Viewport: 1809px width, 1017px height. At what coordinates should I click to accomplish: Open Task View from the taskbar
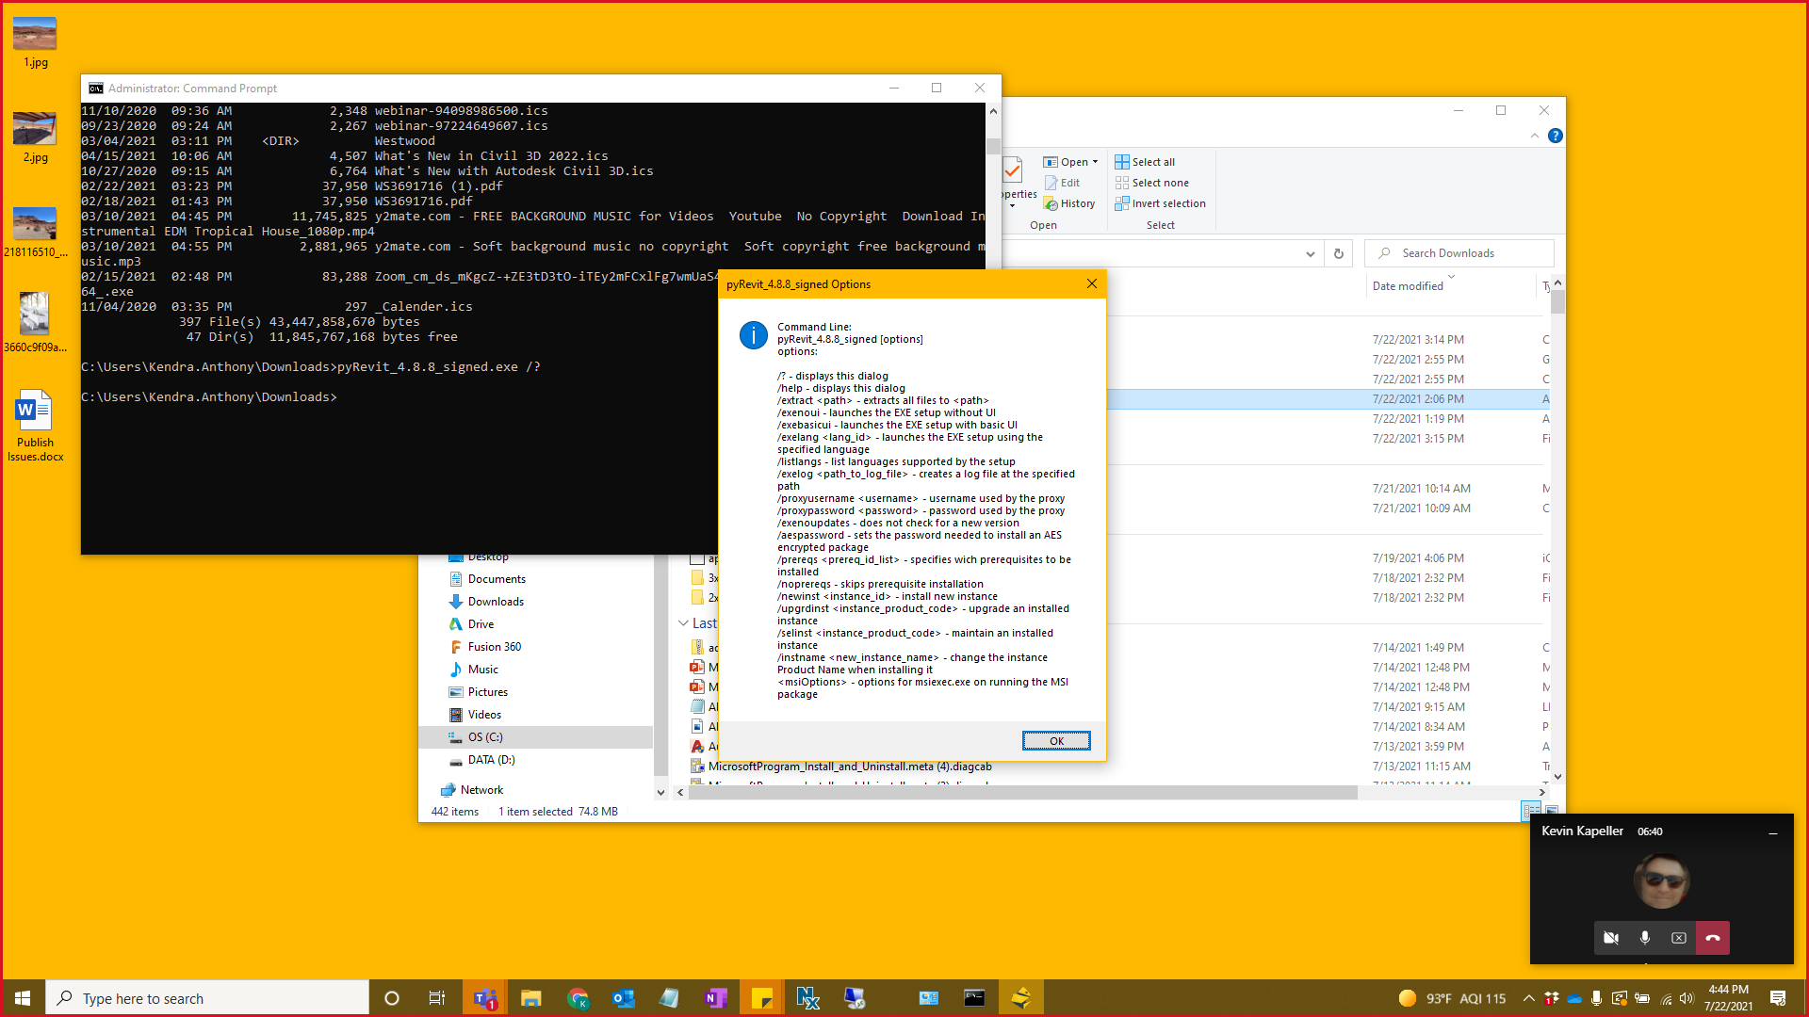(437, 997)
